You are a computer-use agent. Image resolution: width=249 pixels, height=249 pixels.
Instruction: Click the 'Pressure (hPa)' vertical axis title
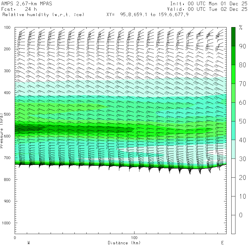click(x=2, y=131)
